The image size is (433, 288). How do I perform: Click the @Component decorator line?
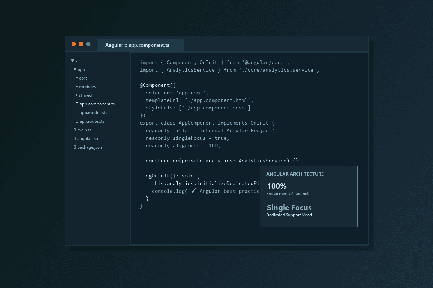pyautogui.click(x=158, y=85)
